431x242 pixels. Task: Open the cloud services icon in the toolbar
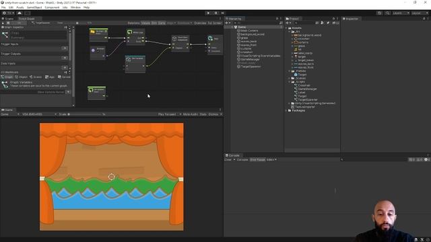[20, 13]
